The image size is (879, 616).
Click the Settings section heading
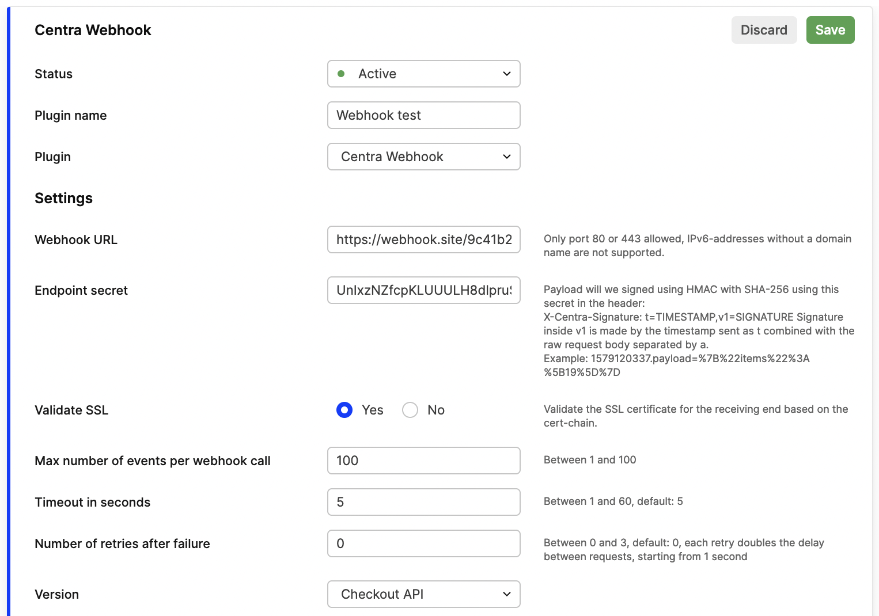63,198
